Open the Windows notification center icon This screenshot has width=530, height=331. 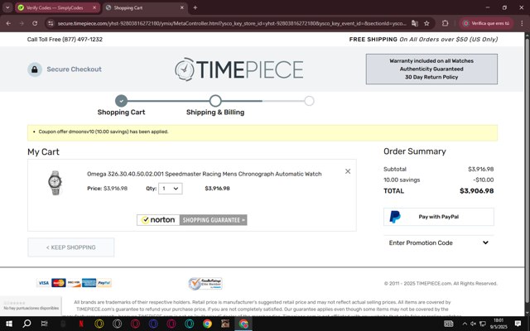click(x=518, y=324)
